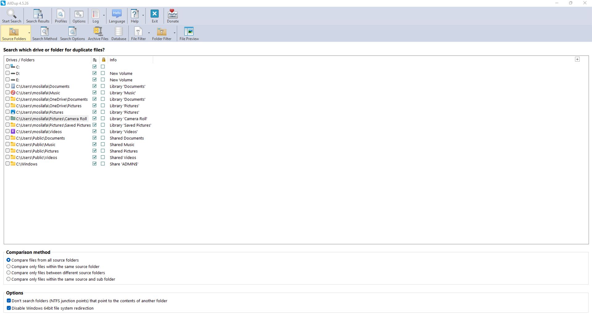Select the C:\Users\mosilafa\Documents row
Viewport: 592px width, 317px height.
pyautogui.click(x=43, y=86)
